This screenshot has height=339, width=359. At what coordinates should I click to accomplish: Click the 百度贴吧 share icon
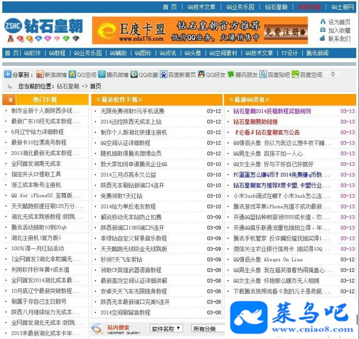263,74
